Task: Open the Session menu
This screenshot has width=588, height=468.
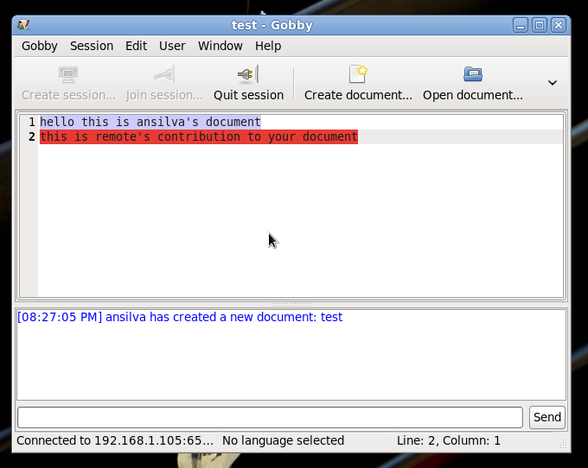Action: tap(92, 46)
